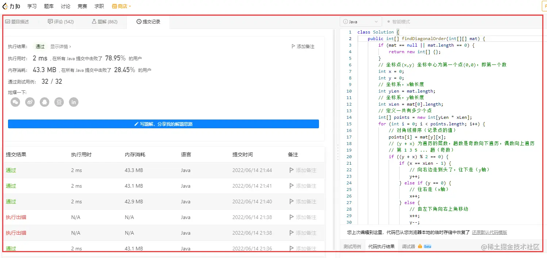Share result via the QQ penguin icon

(x=45, y=102)
